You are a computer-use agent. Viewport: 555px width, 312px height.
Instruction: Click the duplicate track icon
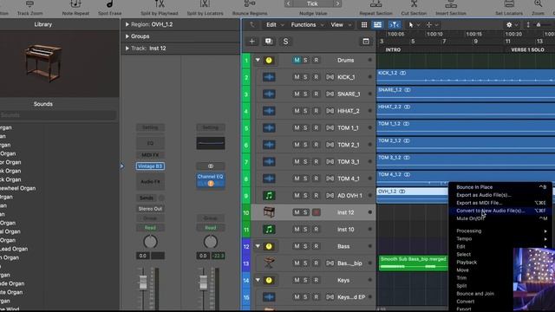pyautogui.click(x=269, y=42)
